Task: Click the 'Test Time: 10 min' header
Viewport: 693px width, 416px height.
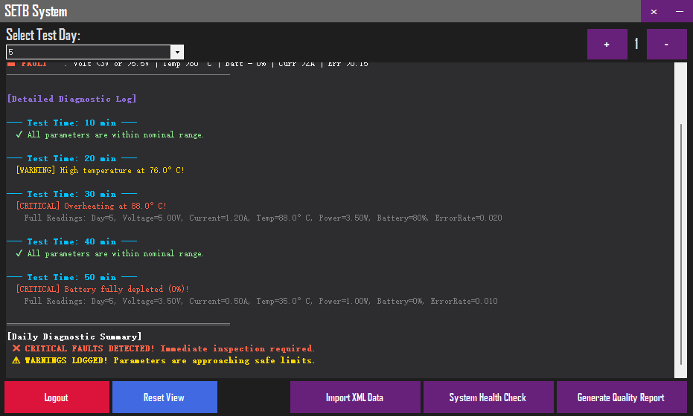Action: point(71,123)
